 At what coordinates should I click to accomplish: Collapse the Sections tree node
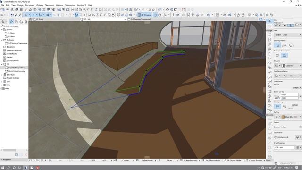pos(2,40)
